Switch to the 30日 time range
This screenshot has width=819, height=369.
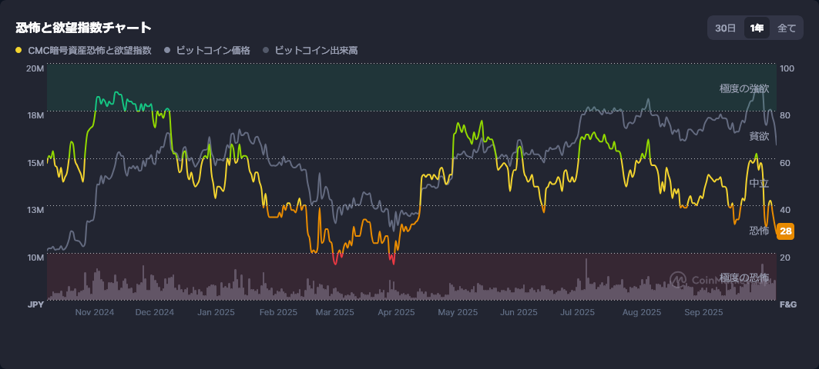click(x=726, y=28)
